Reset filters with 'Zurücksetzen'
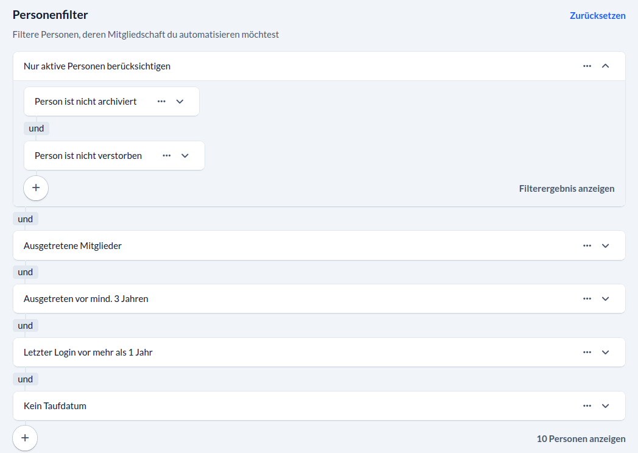The height and width of the screenshot is (453, 638). (597, 16)
